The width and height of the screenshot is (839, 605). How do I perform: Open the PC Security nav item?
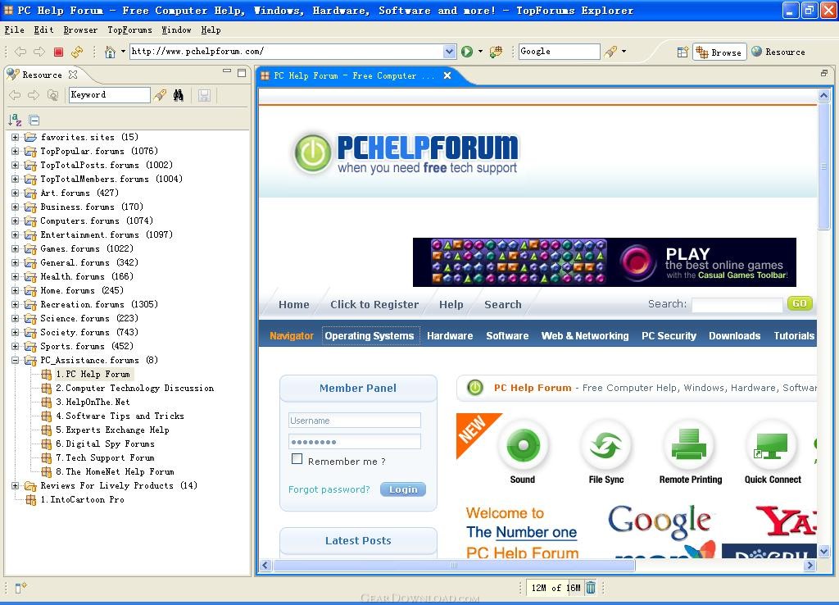[x=669, y=335]
